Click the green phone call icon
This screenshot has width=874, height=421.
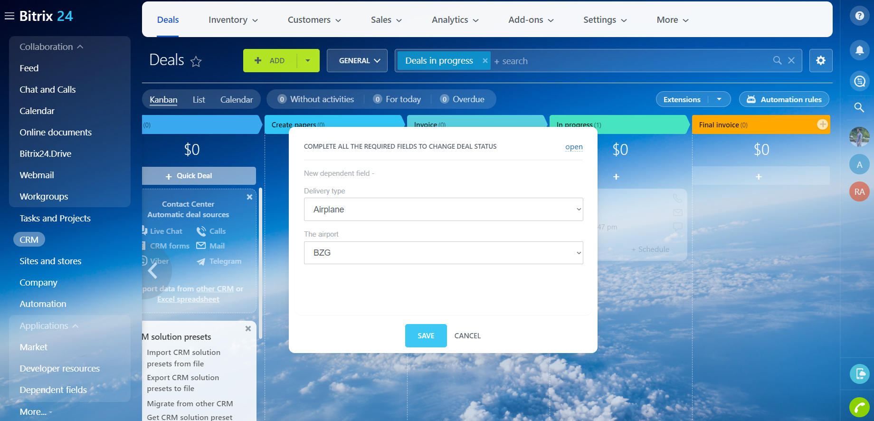[859, 407]
